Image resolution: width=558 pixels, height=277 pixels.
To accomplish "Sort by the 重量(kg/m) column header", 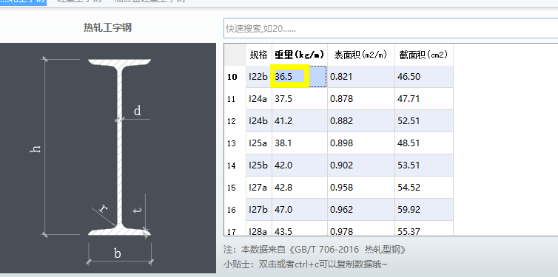I will (300, 55).
